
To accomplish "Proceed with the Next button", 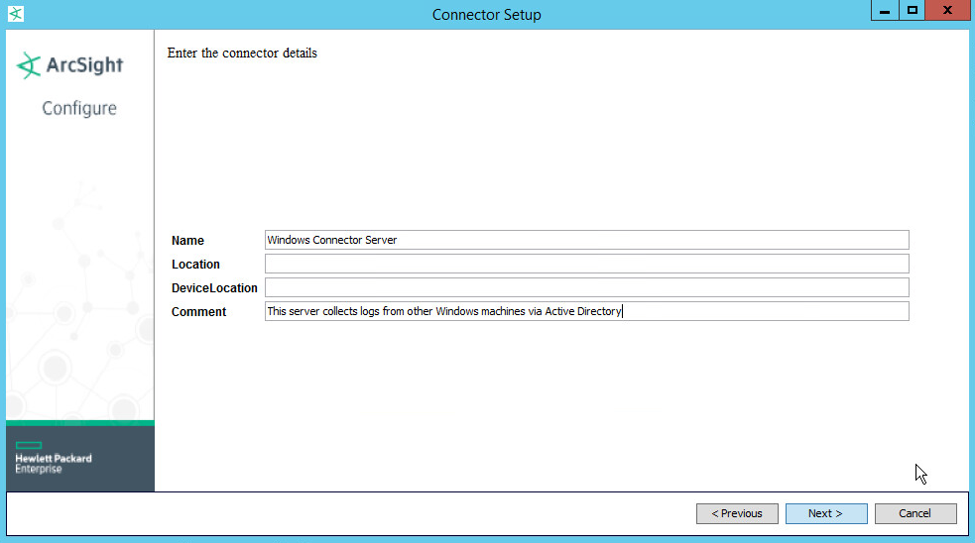I will 825,513.
